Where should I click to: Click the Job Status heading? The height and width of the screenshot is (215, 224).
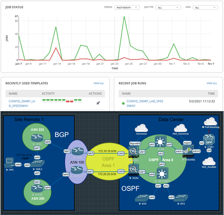pyautogui.click(x=14, y=7)
